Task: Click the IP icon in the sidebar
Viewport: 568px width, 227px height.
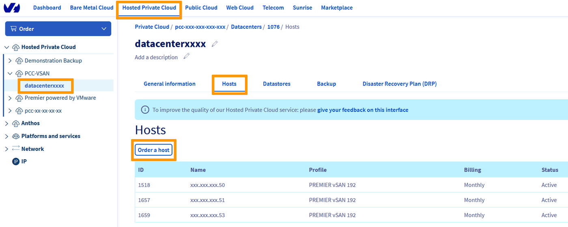Action: (x=16, y=161)
